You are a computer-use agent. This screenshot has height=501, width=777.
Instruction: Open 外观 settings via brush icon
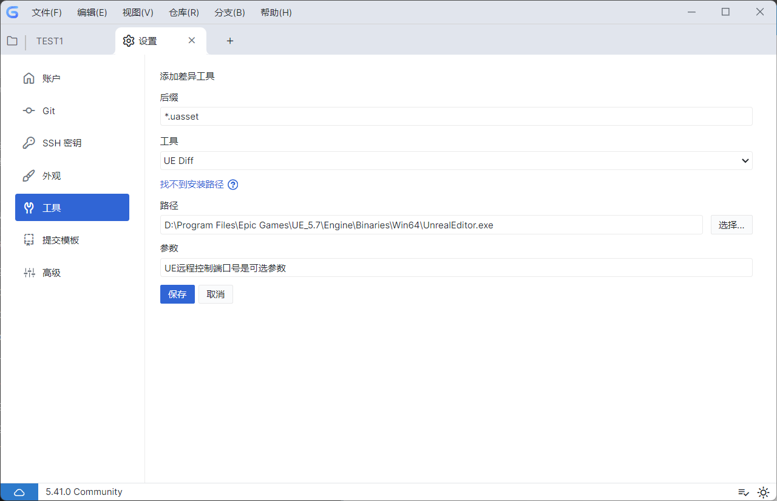click(29, 176)
